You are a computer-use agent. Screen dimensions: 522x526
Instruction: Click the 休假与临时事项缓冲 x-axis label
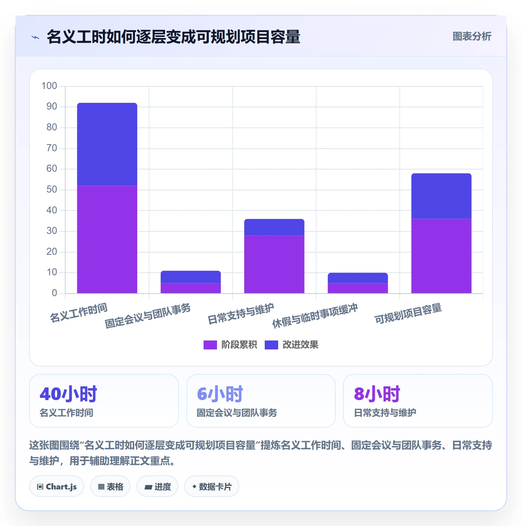(x=315, y=316)
